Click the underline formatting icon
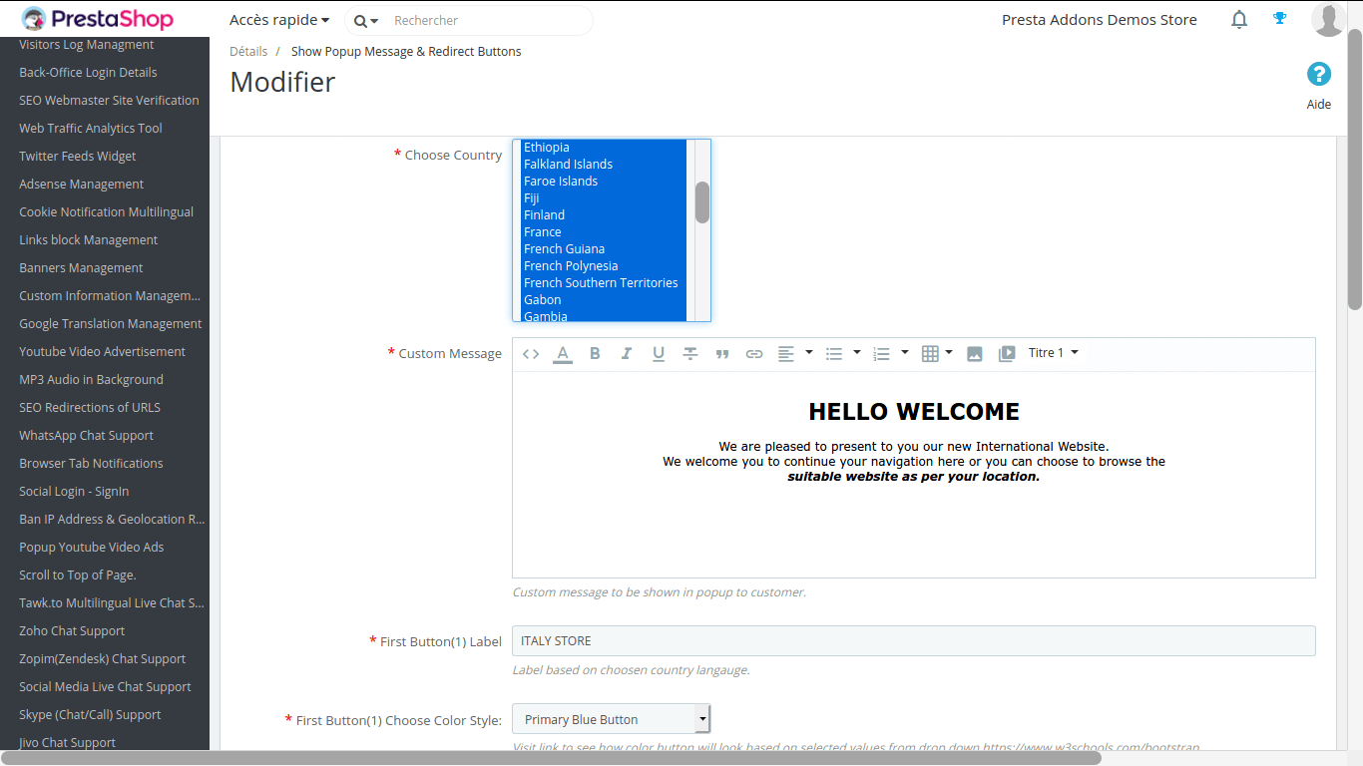 tap(659, 354)
